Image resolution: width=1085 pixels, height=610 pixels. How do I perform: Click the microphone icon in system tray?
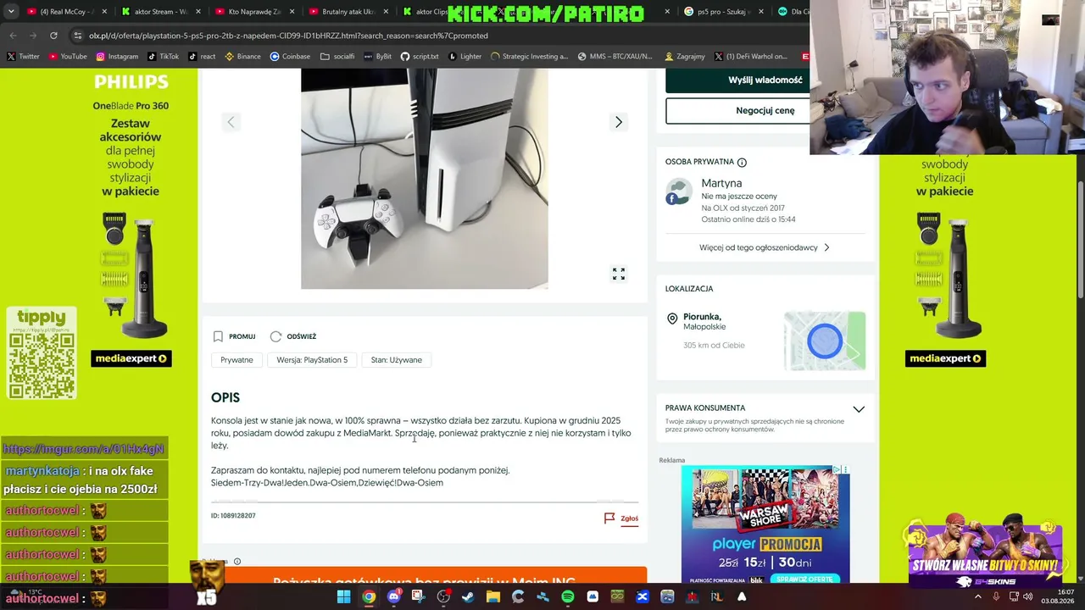click(996, 596)
